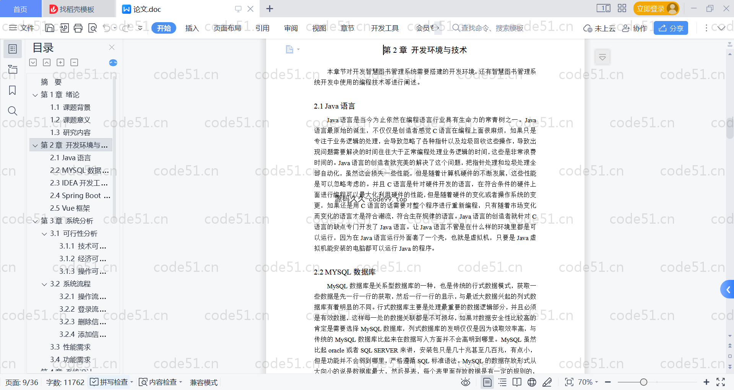Open the 文件 menu
Image resolution: width=734 pixels, height=390 pixels.
(22, 28)
